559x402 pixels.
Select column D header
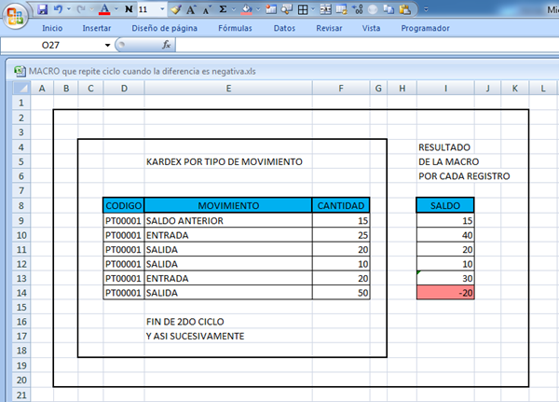coord(124,89)
